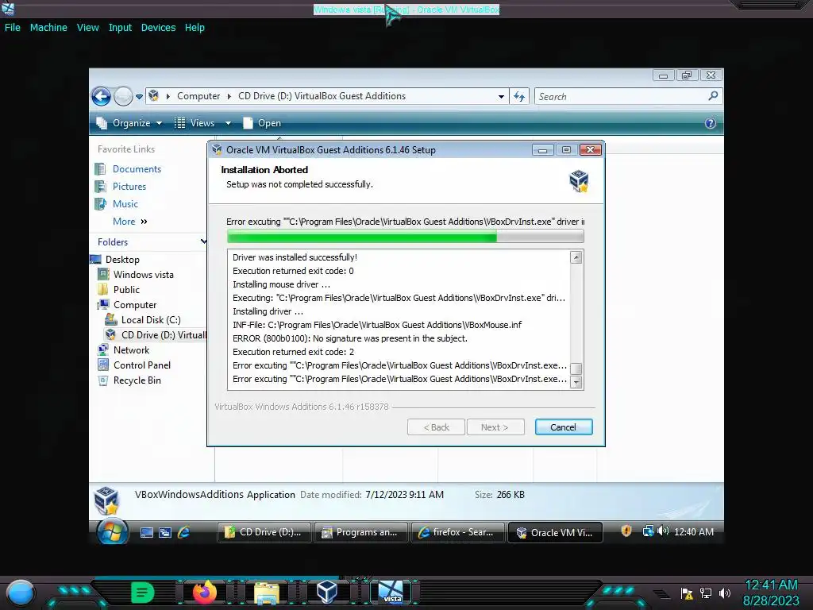Image resolution: width=813 pixels, height=610 pixels.
Task: Launch Internet Explorer from quick launch
Action: (183, 532)
